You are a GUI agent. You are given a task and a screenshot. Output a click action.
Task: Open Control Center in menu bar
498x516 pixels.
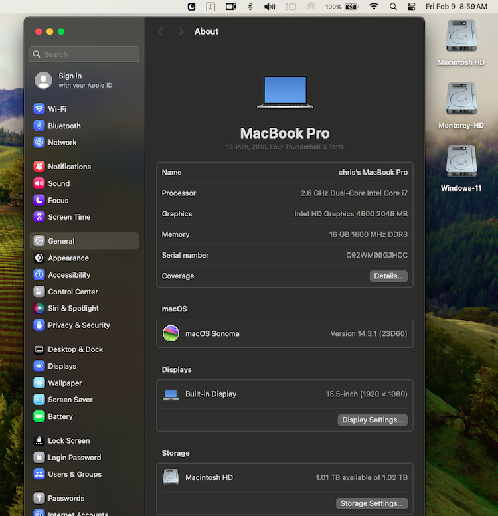411,7
